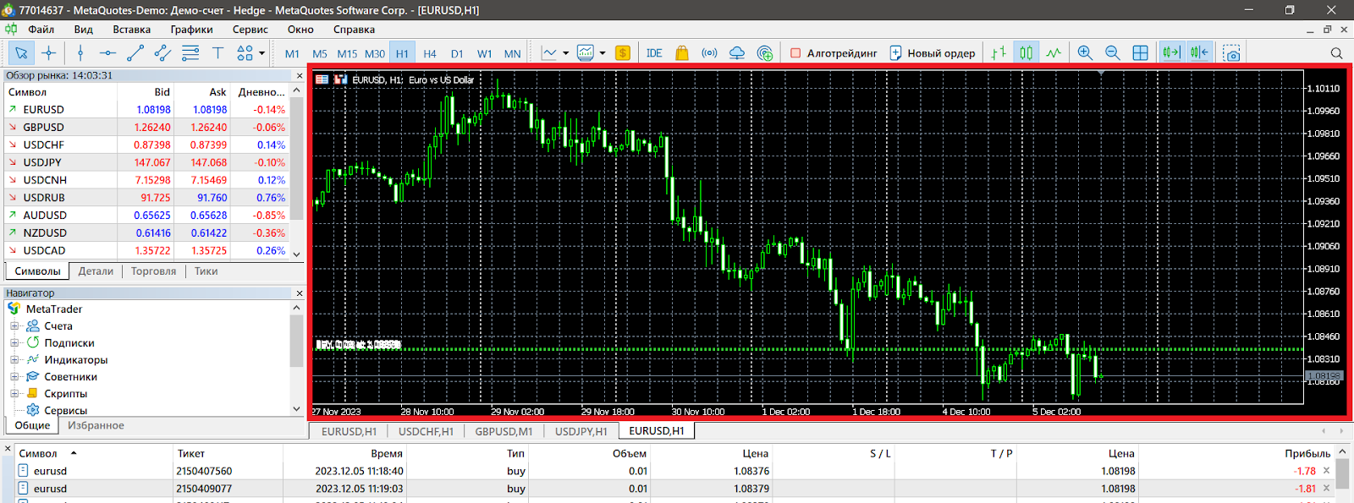Toggle candlestick chart display mode
This screenshot has height=503, width=1354.
click(x=1026, y=53)
